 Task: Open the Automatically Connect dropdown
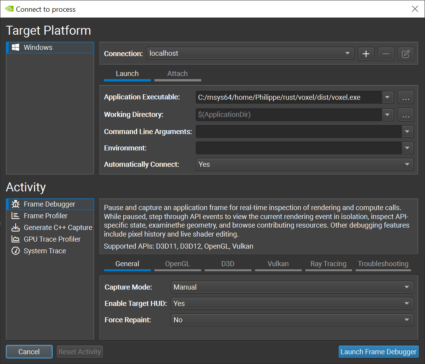point(305,164)
